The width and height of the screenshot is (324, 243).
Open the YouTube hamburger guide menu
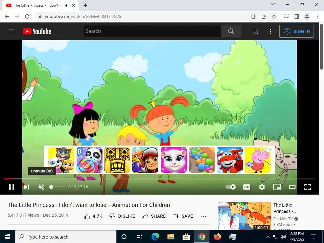(11, 31)
